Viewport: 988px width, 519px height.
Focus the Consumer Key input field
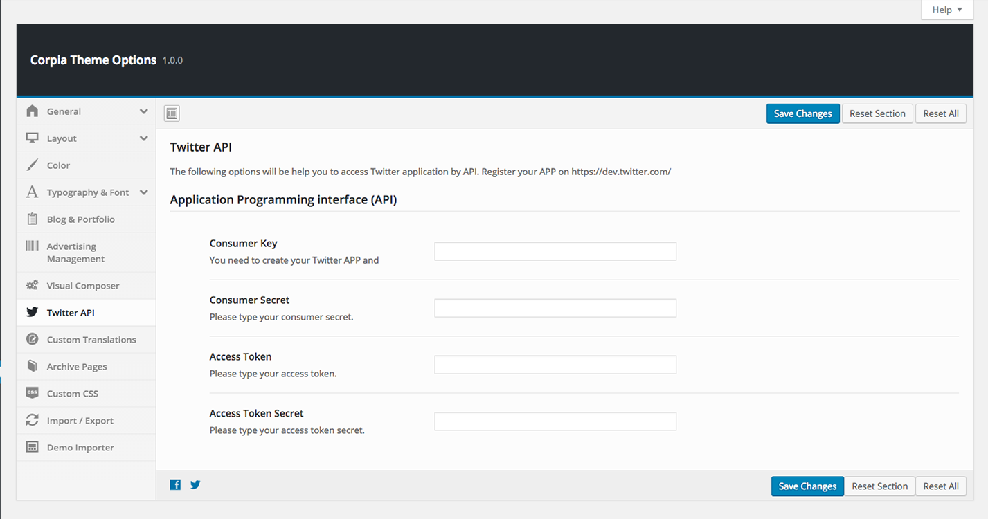click(x=555, y=251)
